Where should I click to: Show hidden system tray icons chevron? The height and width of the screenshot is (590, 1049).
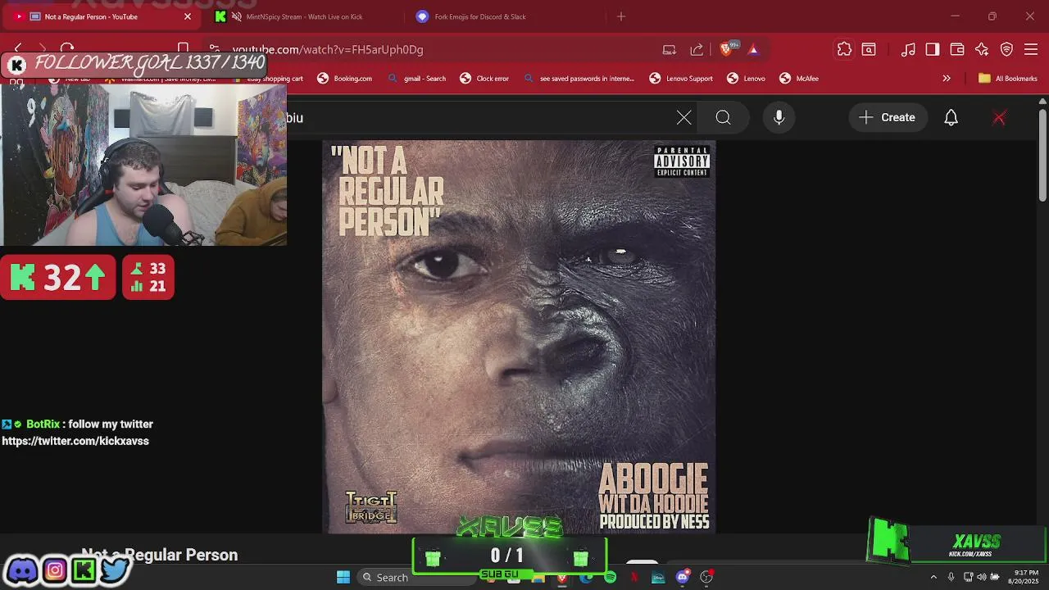pos(933,577)
